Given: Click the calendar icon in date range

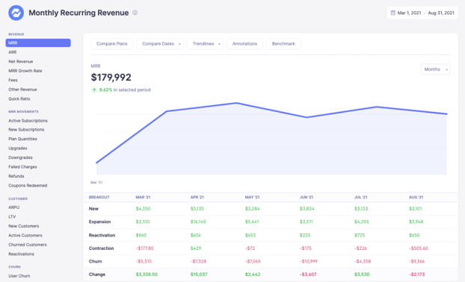Looking at the screenshot, I should pyautogui.click(x=393, y=13).
